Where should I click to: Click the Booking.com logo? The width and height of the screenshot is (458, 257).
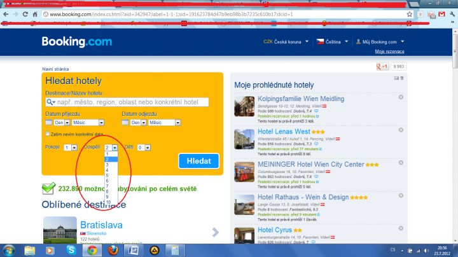tap(77, 42)
